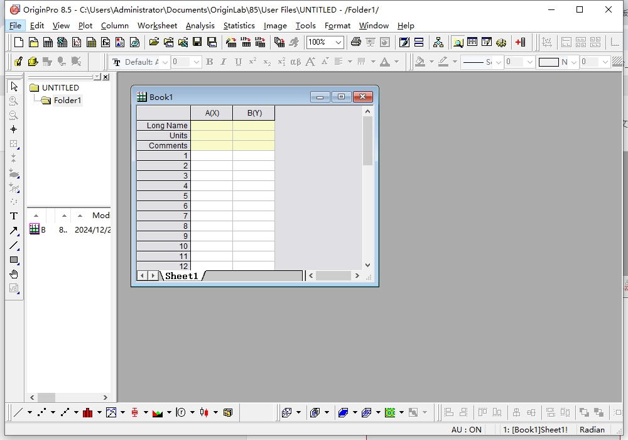628x440 pixels.
Task: Click the New Excel workbook icon
Action: [62, 42]
